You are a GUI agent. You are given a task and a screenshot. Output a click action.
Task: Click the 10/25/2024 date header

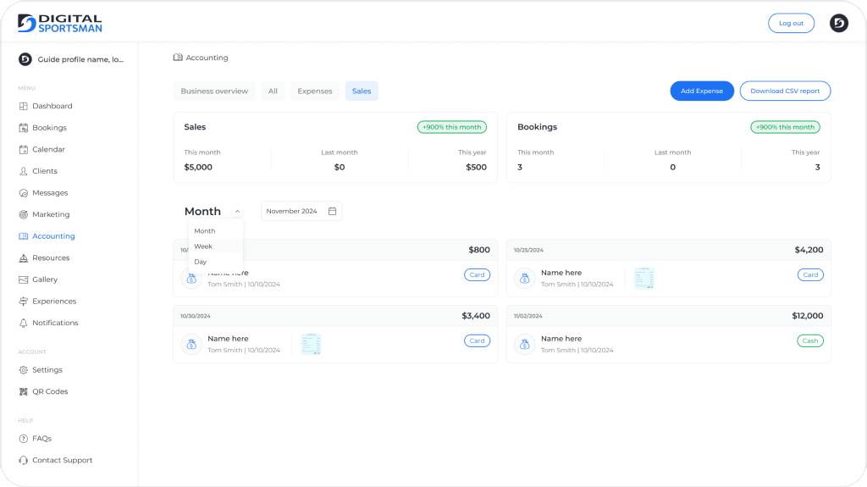point(528,250)
